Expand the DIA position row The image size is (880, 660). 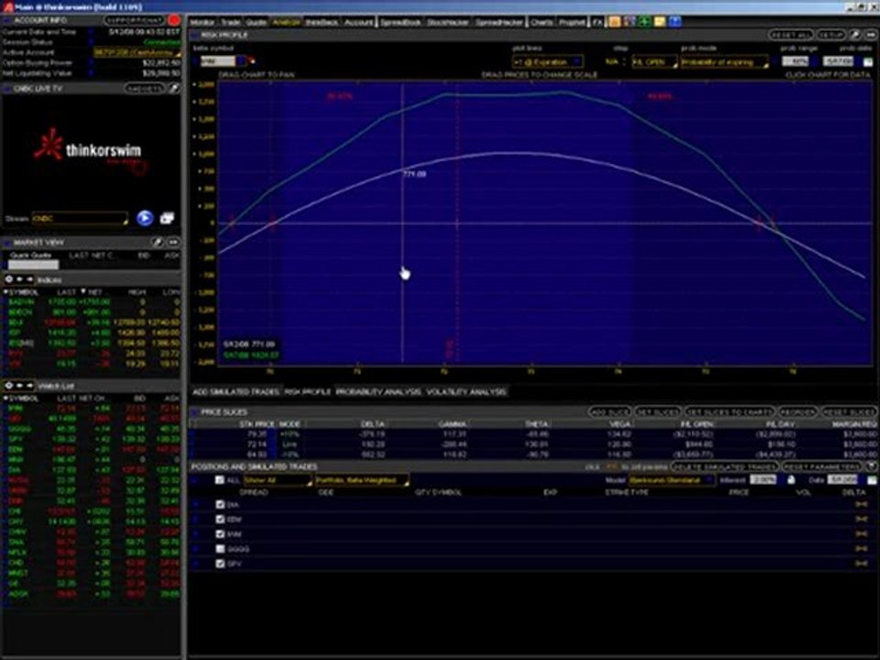(196, 504)
